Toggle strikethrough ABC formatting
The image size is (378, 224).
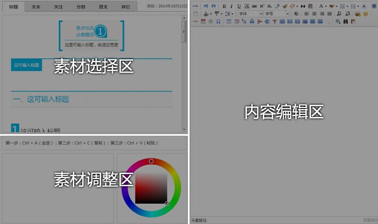[254, 6]
